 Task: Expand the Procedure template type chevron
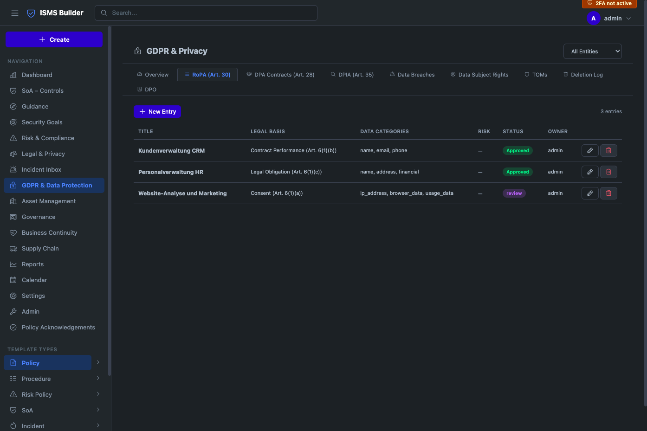98,378
